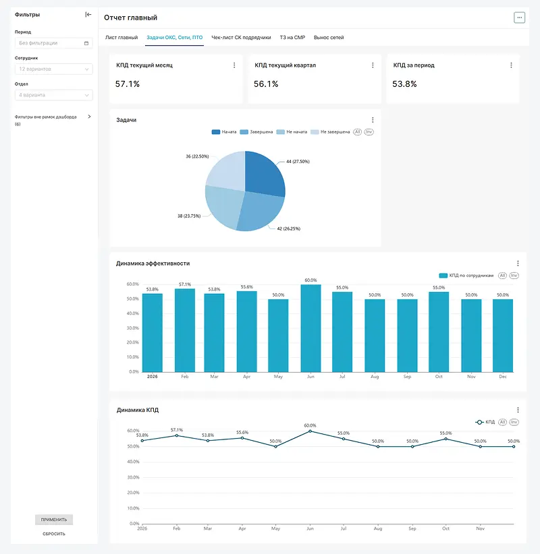The width and height of the screenshot is (540, 554).
Task: Open Динамика эффективности chart menu
Action: (518, 264)
